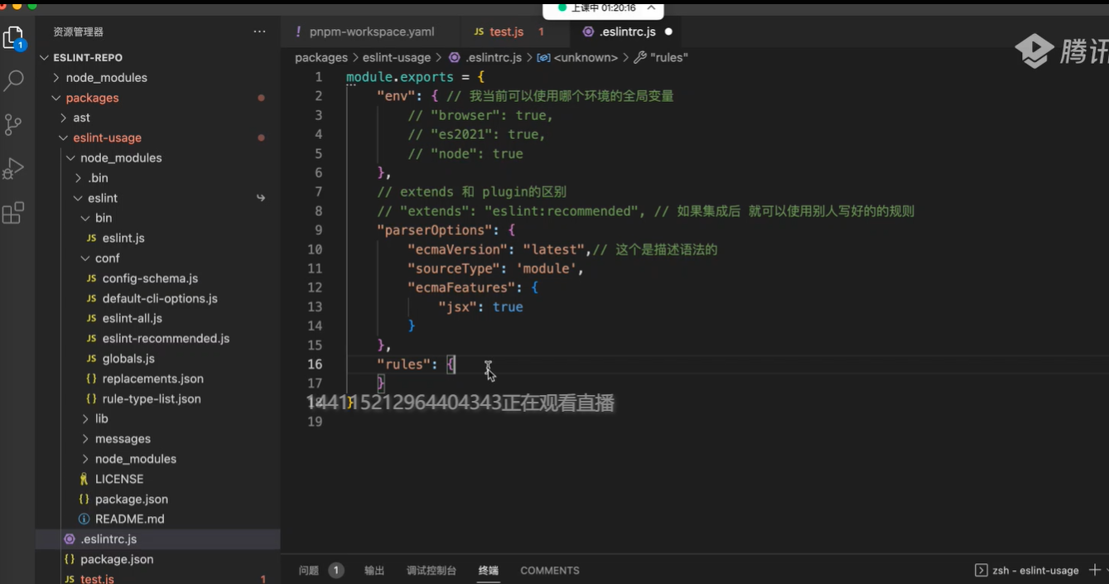This screenshot has width=1109, height=584.
Task: Open the README.md file
Action: (129, 519)
